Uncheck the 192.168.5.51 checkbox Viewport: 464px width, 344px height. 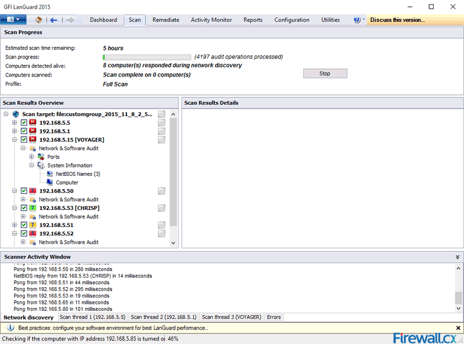click(x=24, y=225)
